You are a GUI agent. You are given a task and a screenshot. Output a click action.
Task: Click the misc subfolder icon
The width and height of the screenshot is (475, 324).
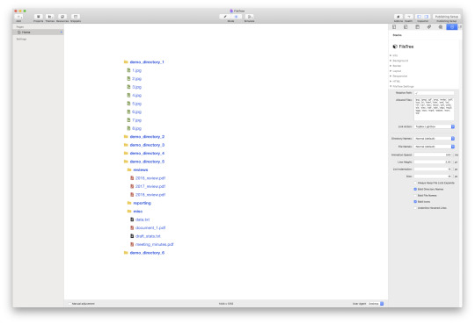coord(129,212)
